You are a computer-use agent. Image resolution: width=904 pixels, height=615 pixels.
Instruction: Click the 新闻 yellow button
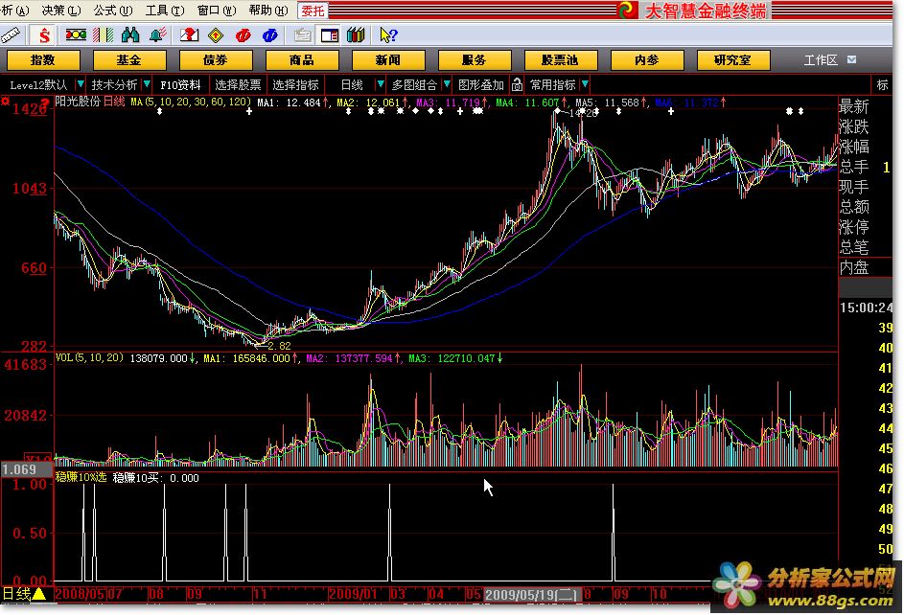coord(388,60)
